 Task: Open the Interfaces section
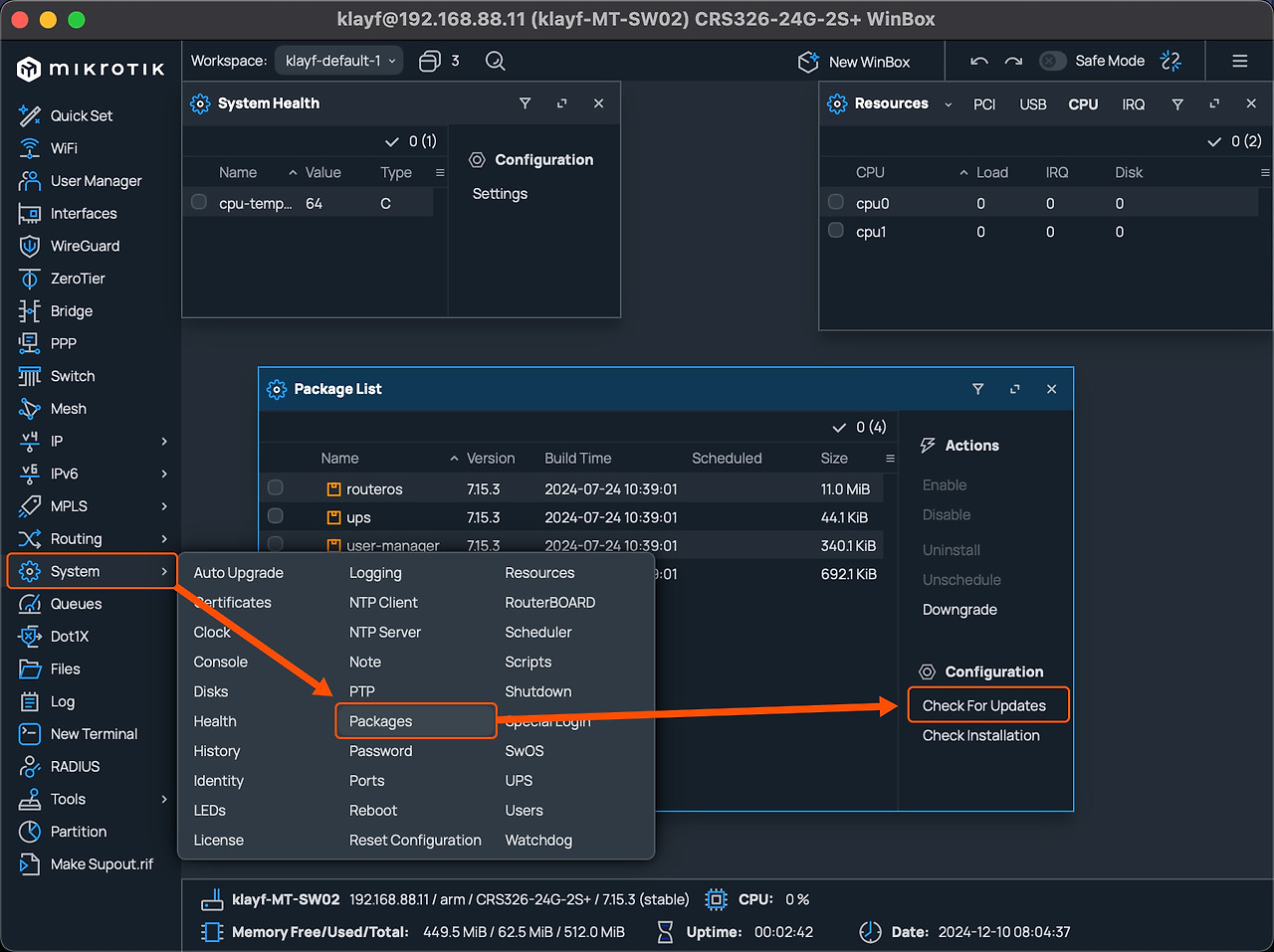(84, 213)
